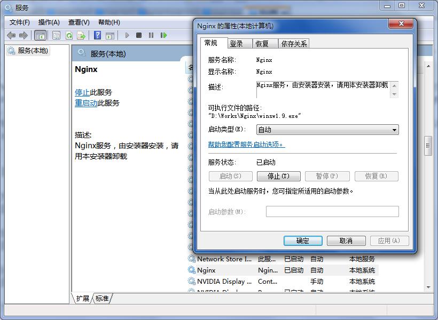The height and width of the screenshot is (320, 438).
Task: Click the disabled 启动(S) button
Action: (x=230, y=176)
